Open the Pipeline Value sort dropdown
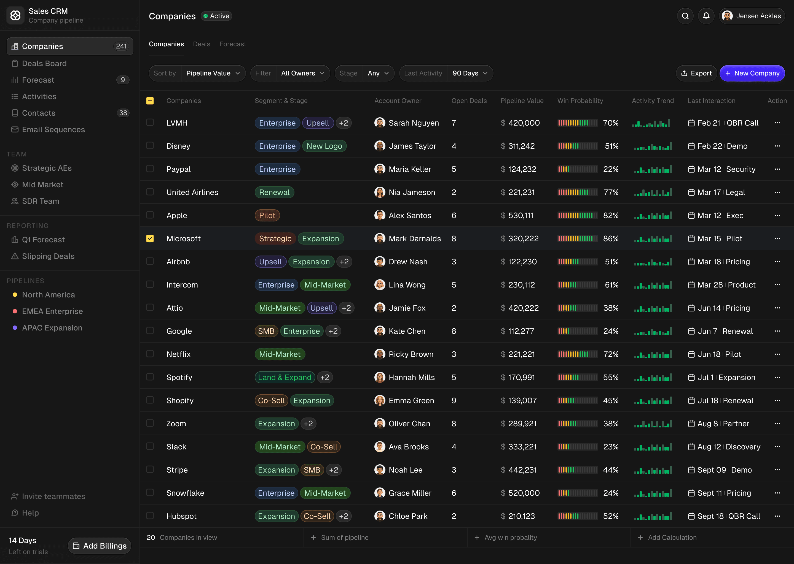The image size is (794, 564). (213, 73)
